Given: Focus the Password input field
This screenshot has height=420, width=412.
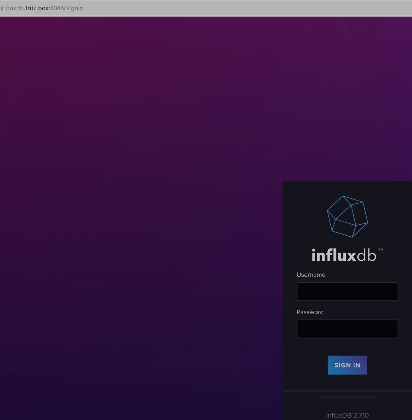Looking at the screenshot, I should click(x=347, y=329).
